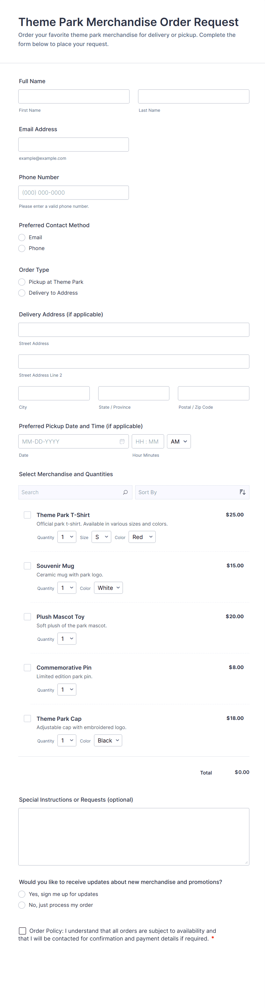265x1008 pixels.
Task: Check the Theme Park T-Shirt checkbox
Action: (x=27, y=515)
